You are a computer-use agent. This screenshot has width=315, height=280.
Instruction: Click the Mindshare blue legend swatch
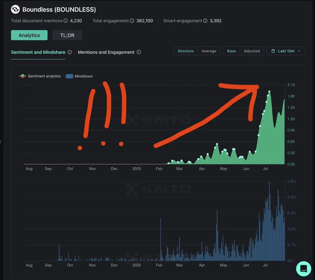[69, 76]
